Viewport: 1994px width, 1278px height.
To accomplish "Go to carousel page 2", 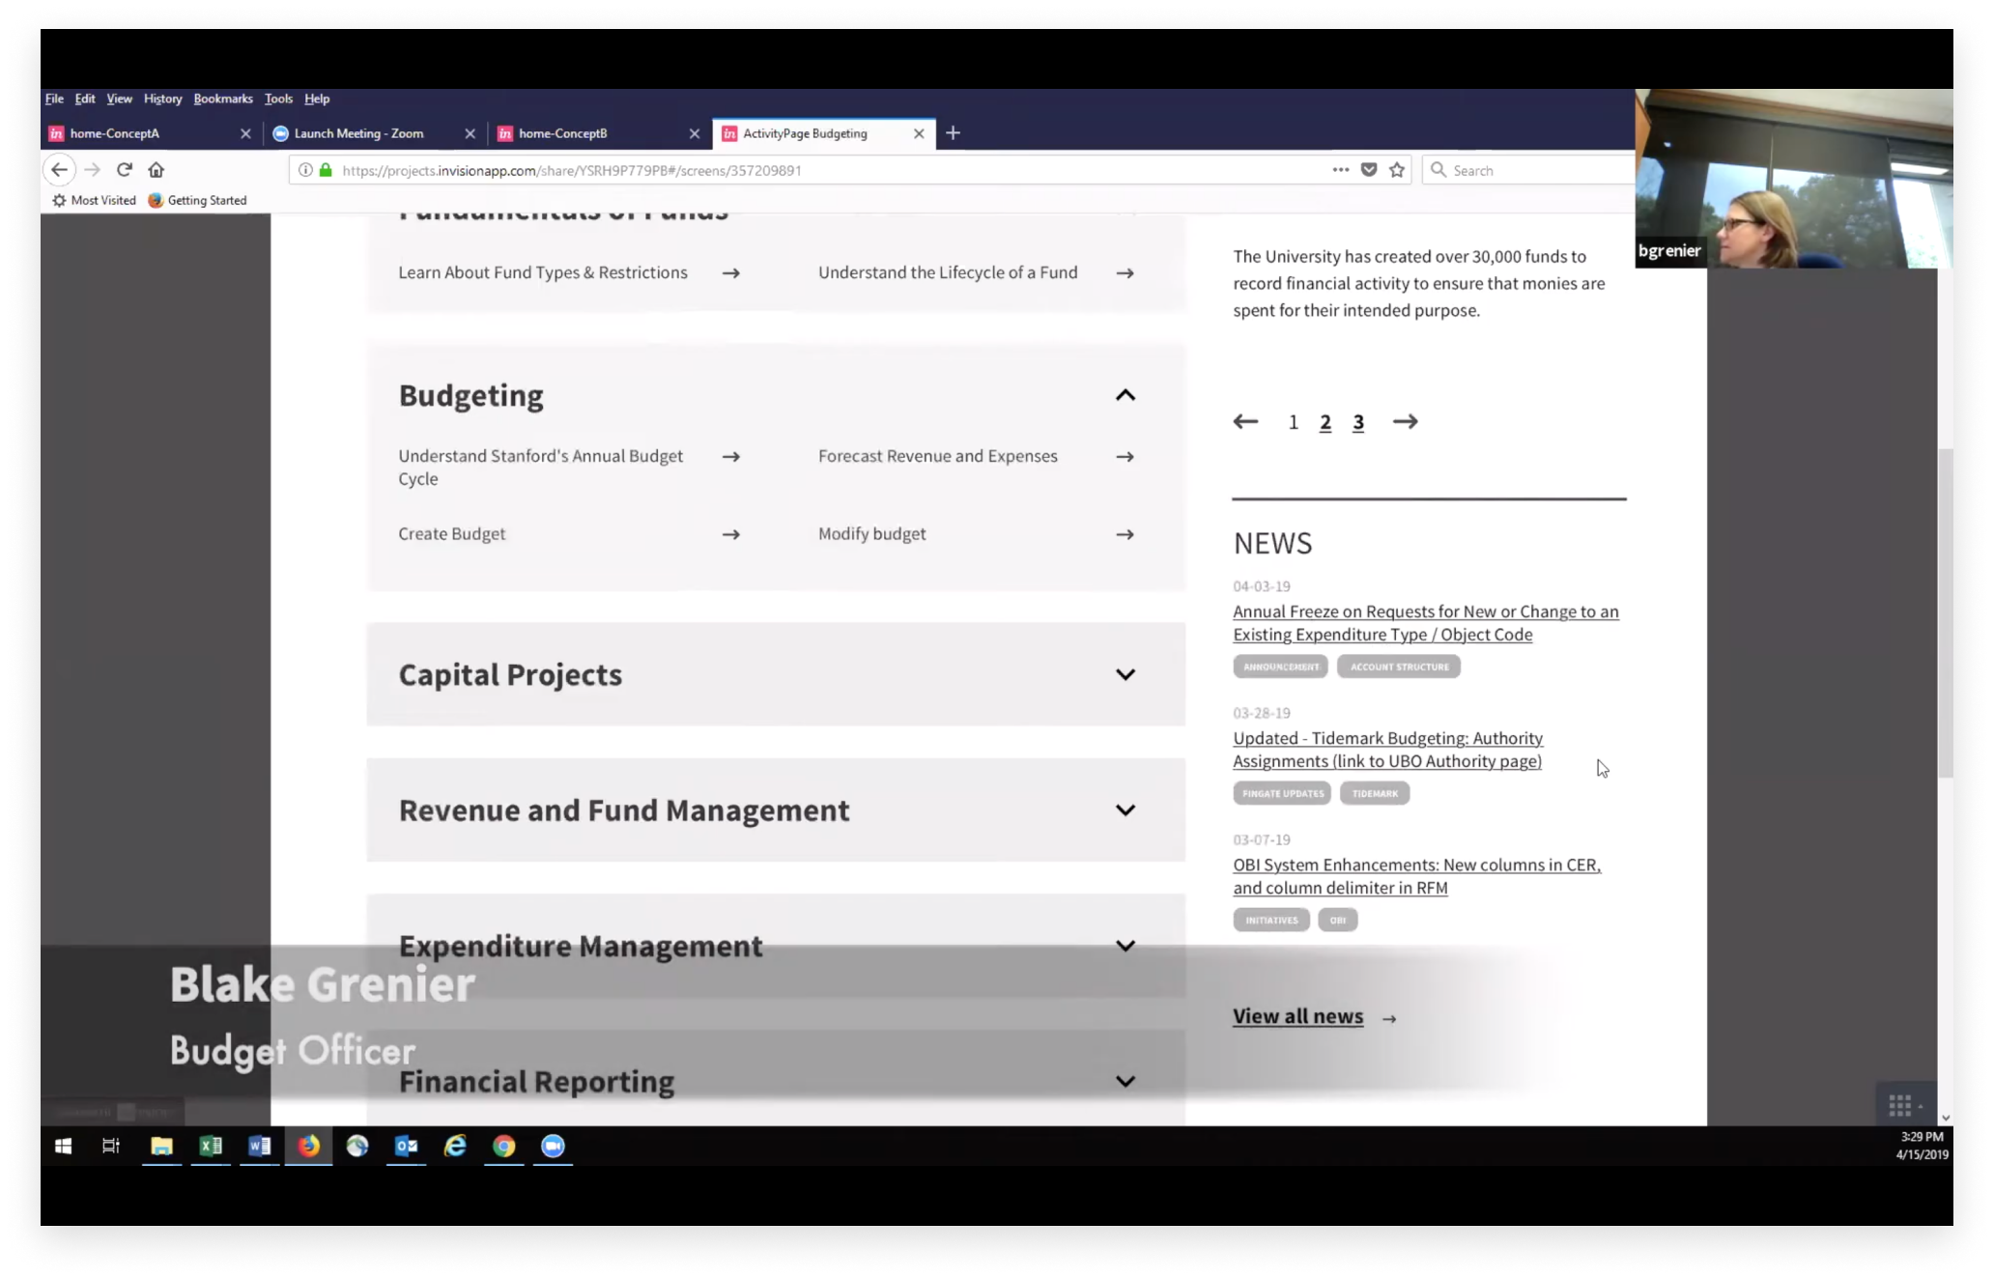I will [x=1325, y=422].
